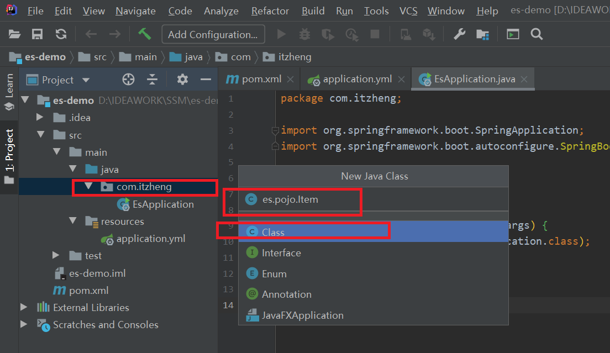Viewport: 610px width, 353px height.
Task: Choose JavaFXApplication in the class list
Action: point(374,315)
